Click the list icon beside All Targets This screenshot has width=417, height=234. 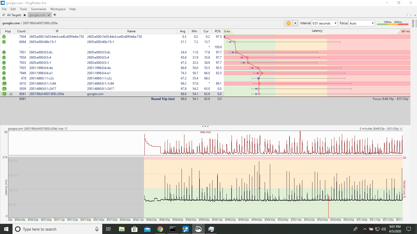[4, 15]
